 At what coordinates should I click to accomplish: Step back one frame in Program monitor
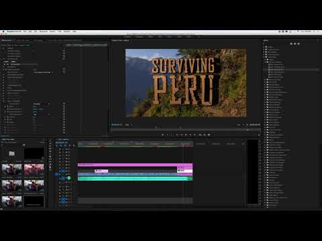[x=181, y=135]
